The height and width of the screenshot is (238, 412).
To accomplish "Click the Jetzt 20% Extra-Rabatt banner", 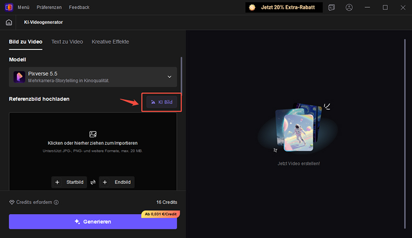I will [284, 8].
